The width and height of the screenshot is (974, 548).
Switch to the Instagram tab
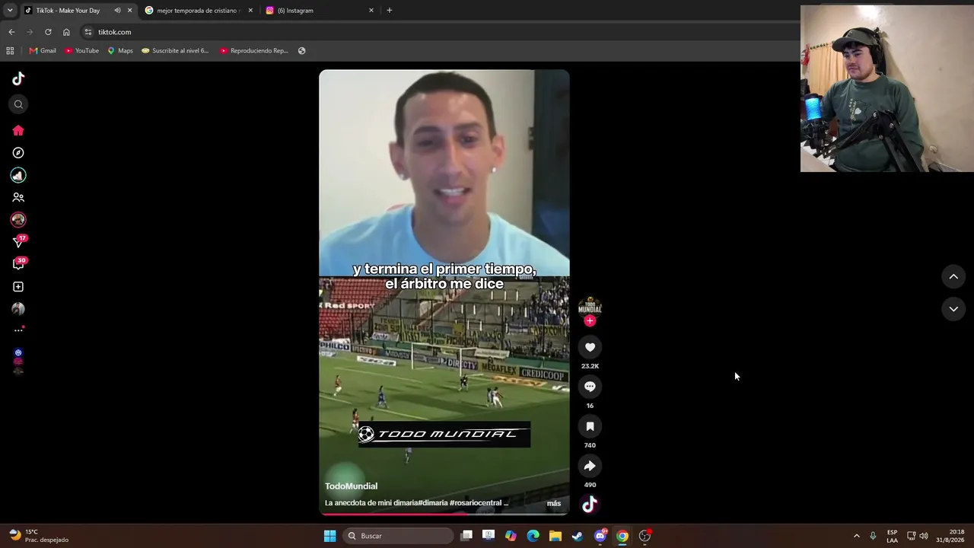[x=320, y=11]
